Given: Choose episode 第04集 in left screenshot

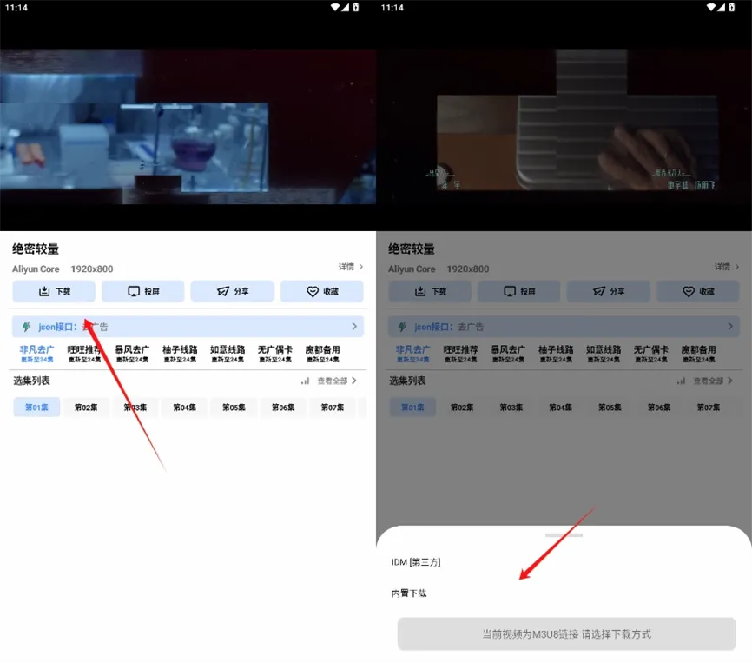Looking at the screenshot, I should pyautogui.click(x=185, y=408).
